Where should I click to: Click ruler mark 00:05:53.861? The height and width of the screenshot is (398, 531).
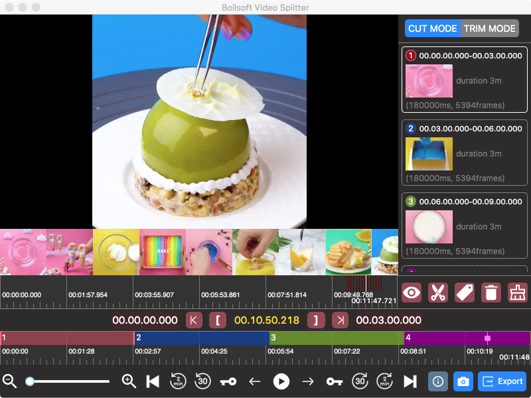click(x=220, y=295)
